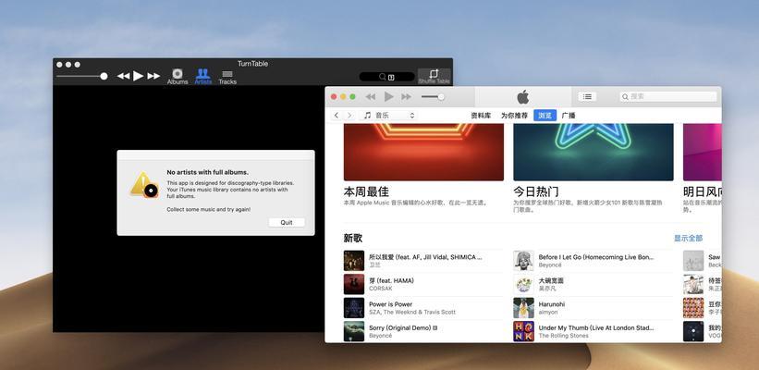The width and height of the screenshot is (759, 370).
Task: Click album art for Before I Let Go
Action: (523, 261)
